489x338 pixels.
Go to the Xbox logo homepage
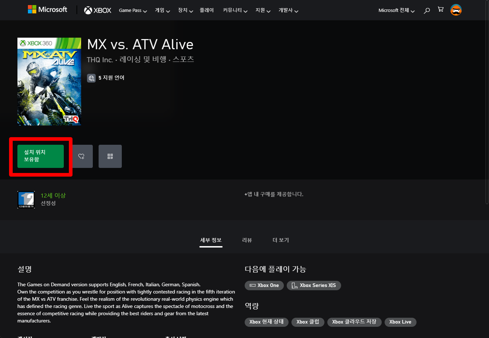pos(98,10)
